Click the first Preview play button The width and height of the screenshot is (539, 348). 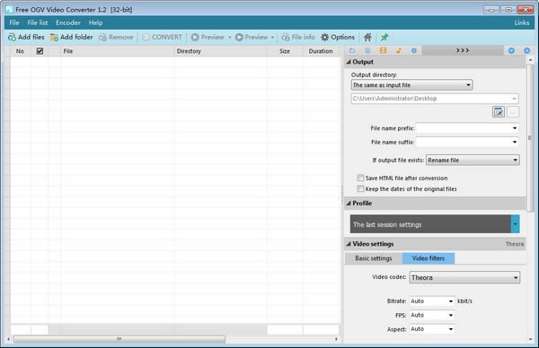(x=208, y=37)
